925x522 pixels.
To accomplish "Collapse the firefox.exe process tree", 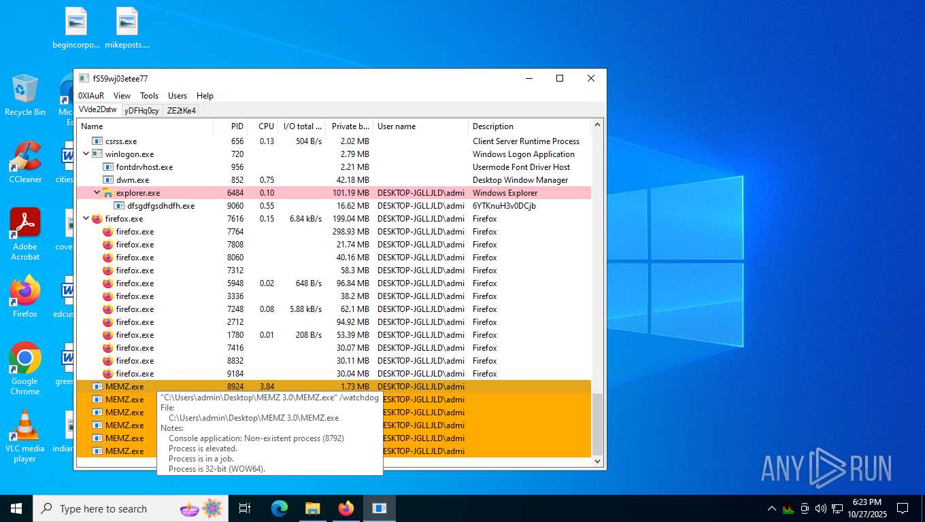I will point(86,219).
